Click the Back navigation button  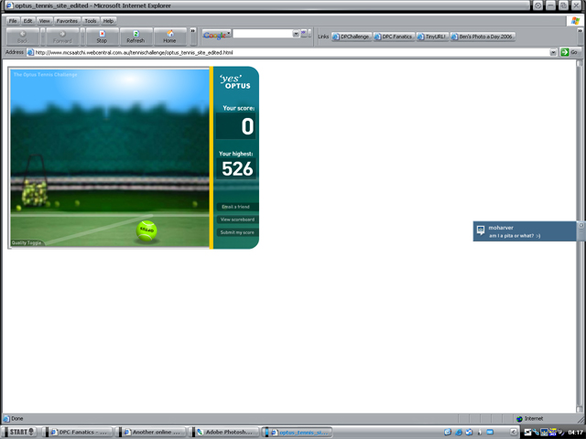click(23, 37)
